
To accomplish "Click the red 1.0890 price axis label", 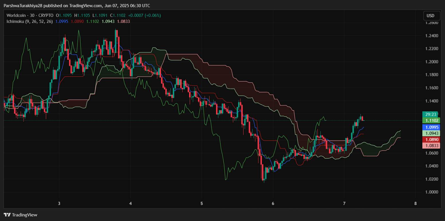I will click(431, 140).
